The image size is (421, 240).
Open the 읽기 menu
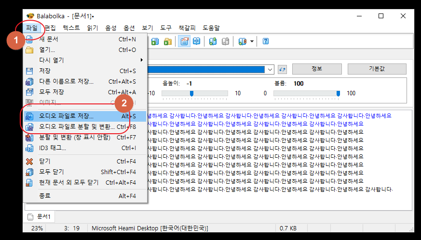[x=93, y=28]
